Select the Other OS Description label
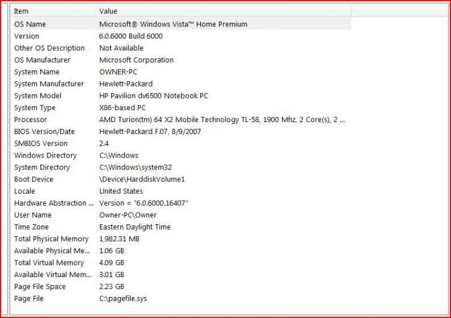451x318 pixels. tap(49, 48)
